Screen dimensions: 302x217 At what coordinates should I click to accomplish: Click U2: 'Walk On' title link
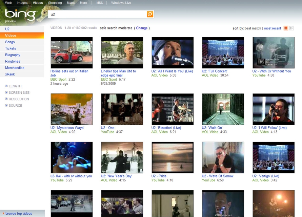coord(212,128)
